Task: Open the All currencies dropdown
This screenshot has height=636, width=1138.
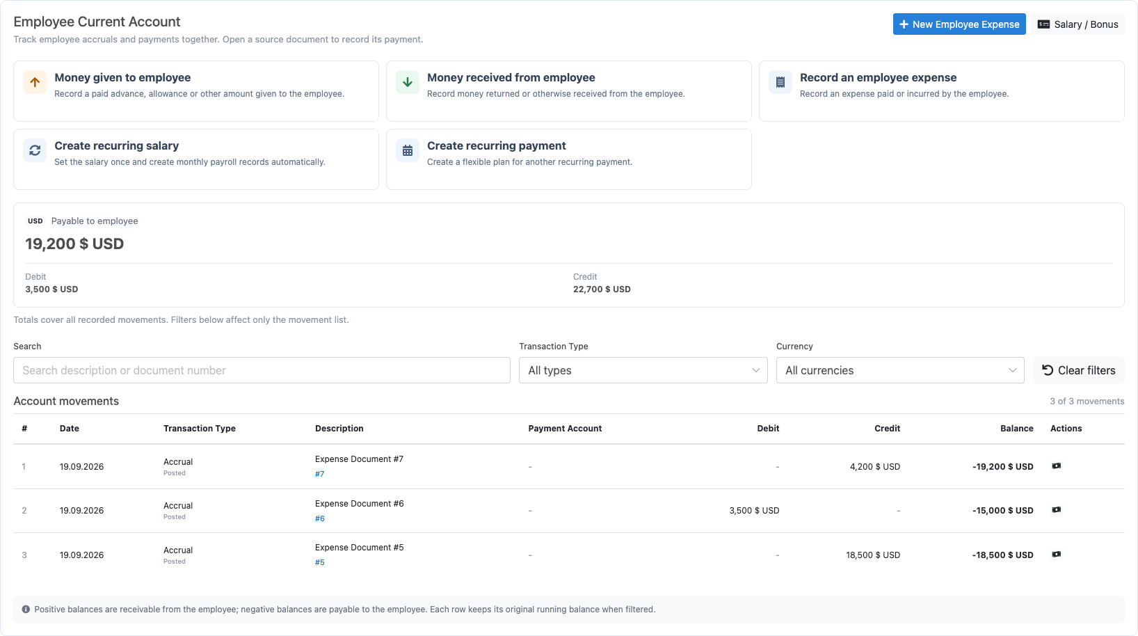Action: pyautogui.click(x=900, y=370)
